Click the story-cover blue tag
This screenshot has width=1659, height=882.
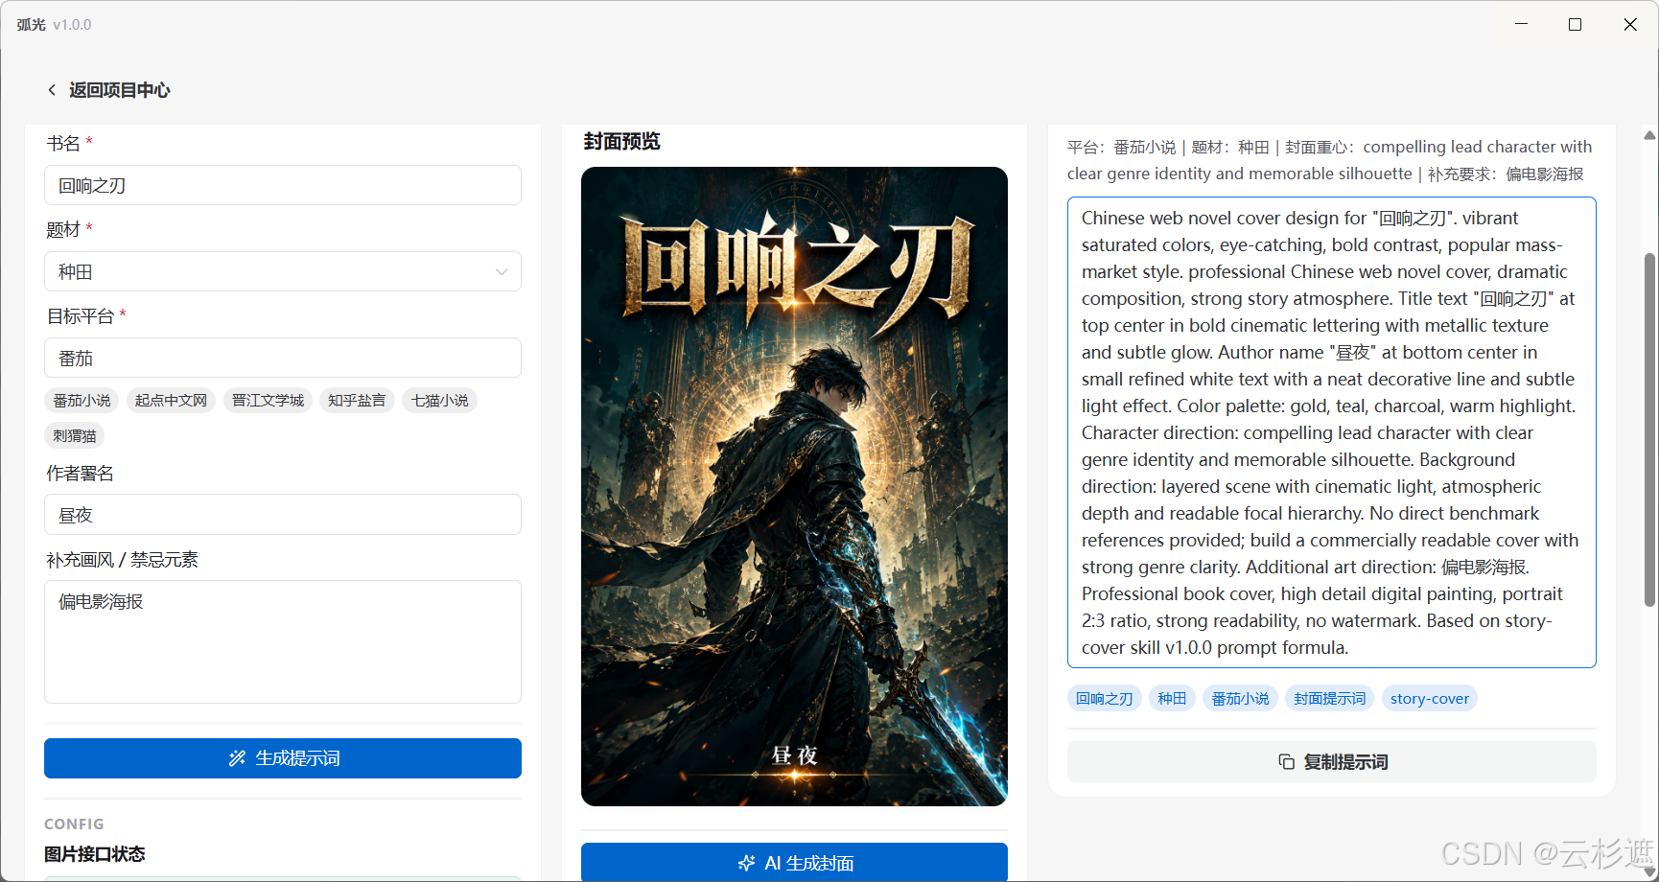point(1430,698)
